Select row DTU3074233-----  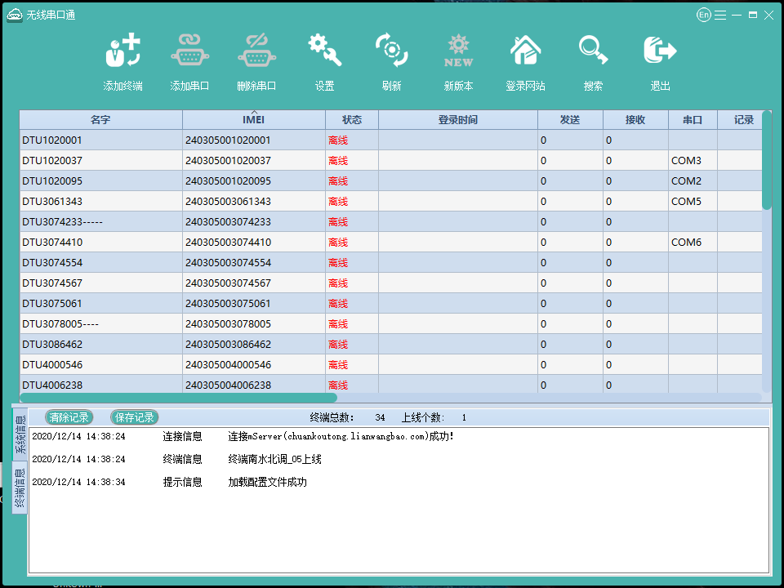pyautogui.click(x=391, y=222)
